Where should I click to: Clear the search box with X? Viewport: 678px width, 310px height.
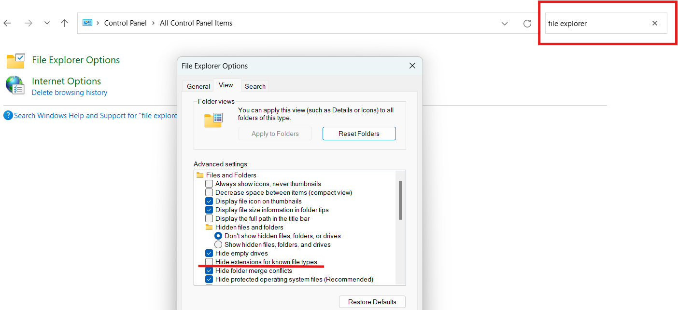[x=655, y=23]
